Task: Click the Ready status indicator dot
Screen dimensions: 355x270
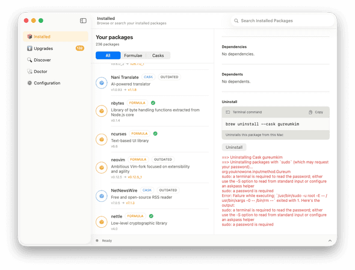Action: [x=97, y=240]
